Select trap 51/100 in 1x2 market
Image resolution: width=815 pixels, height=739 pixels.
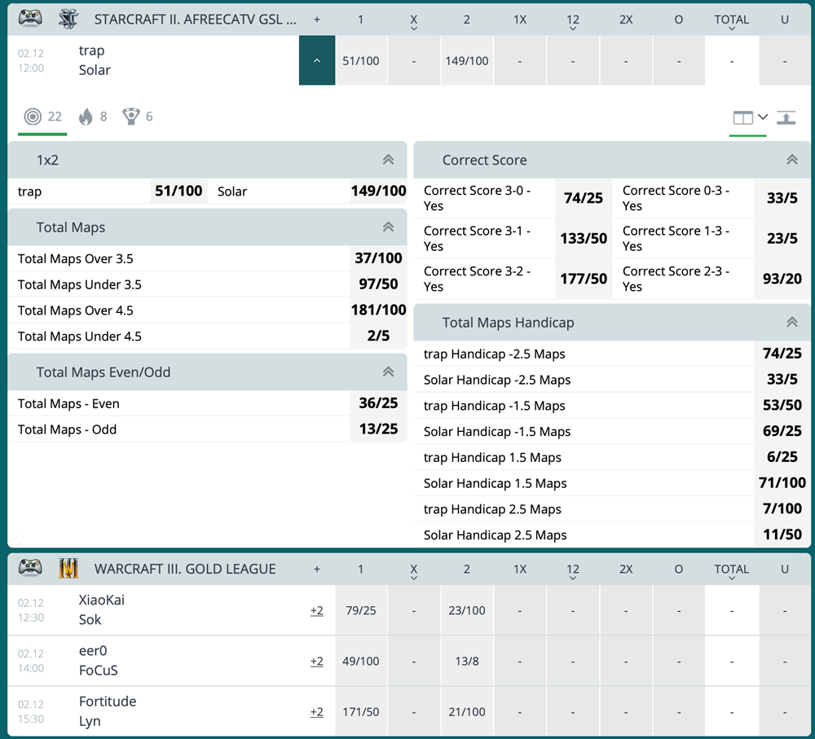pyautogui.click(x=178, y=191)
